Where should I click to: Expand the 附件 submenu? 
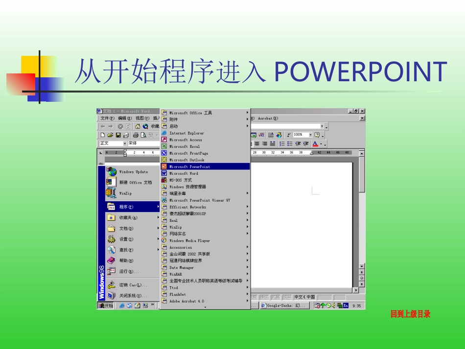(x=205, y=119)
